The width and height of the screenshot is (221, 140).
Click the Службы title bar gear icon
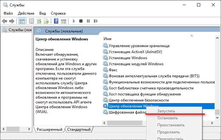tap(5, 5)
